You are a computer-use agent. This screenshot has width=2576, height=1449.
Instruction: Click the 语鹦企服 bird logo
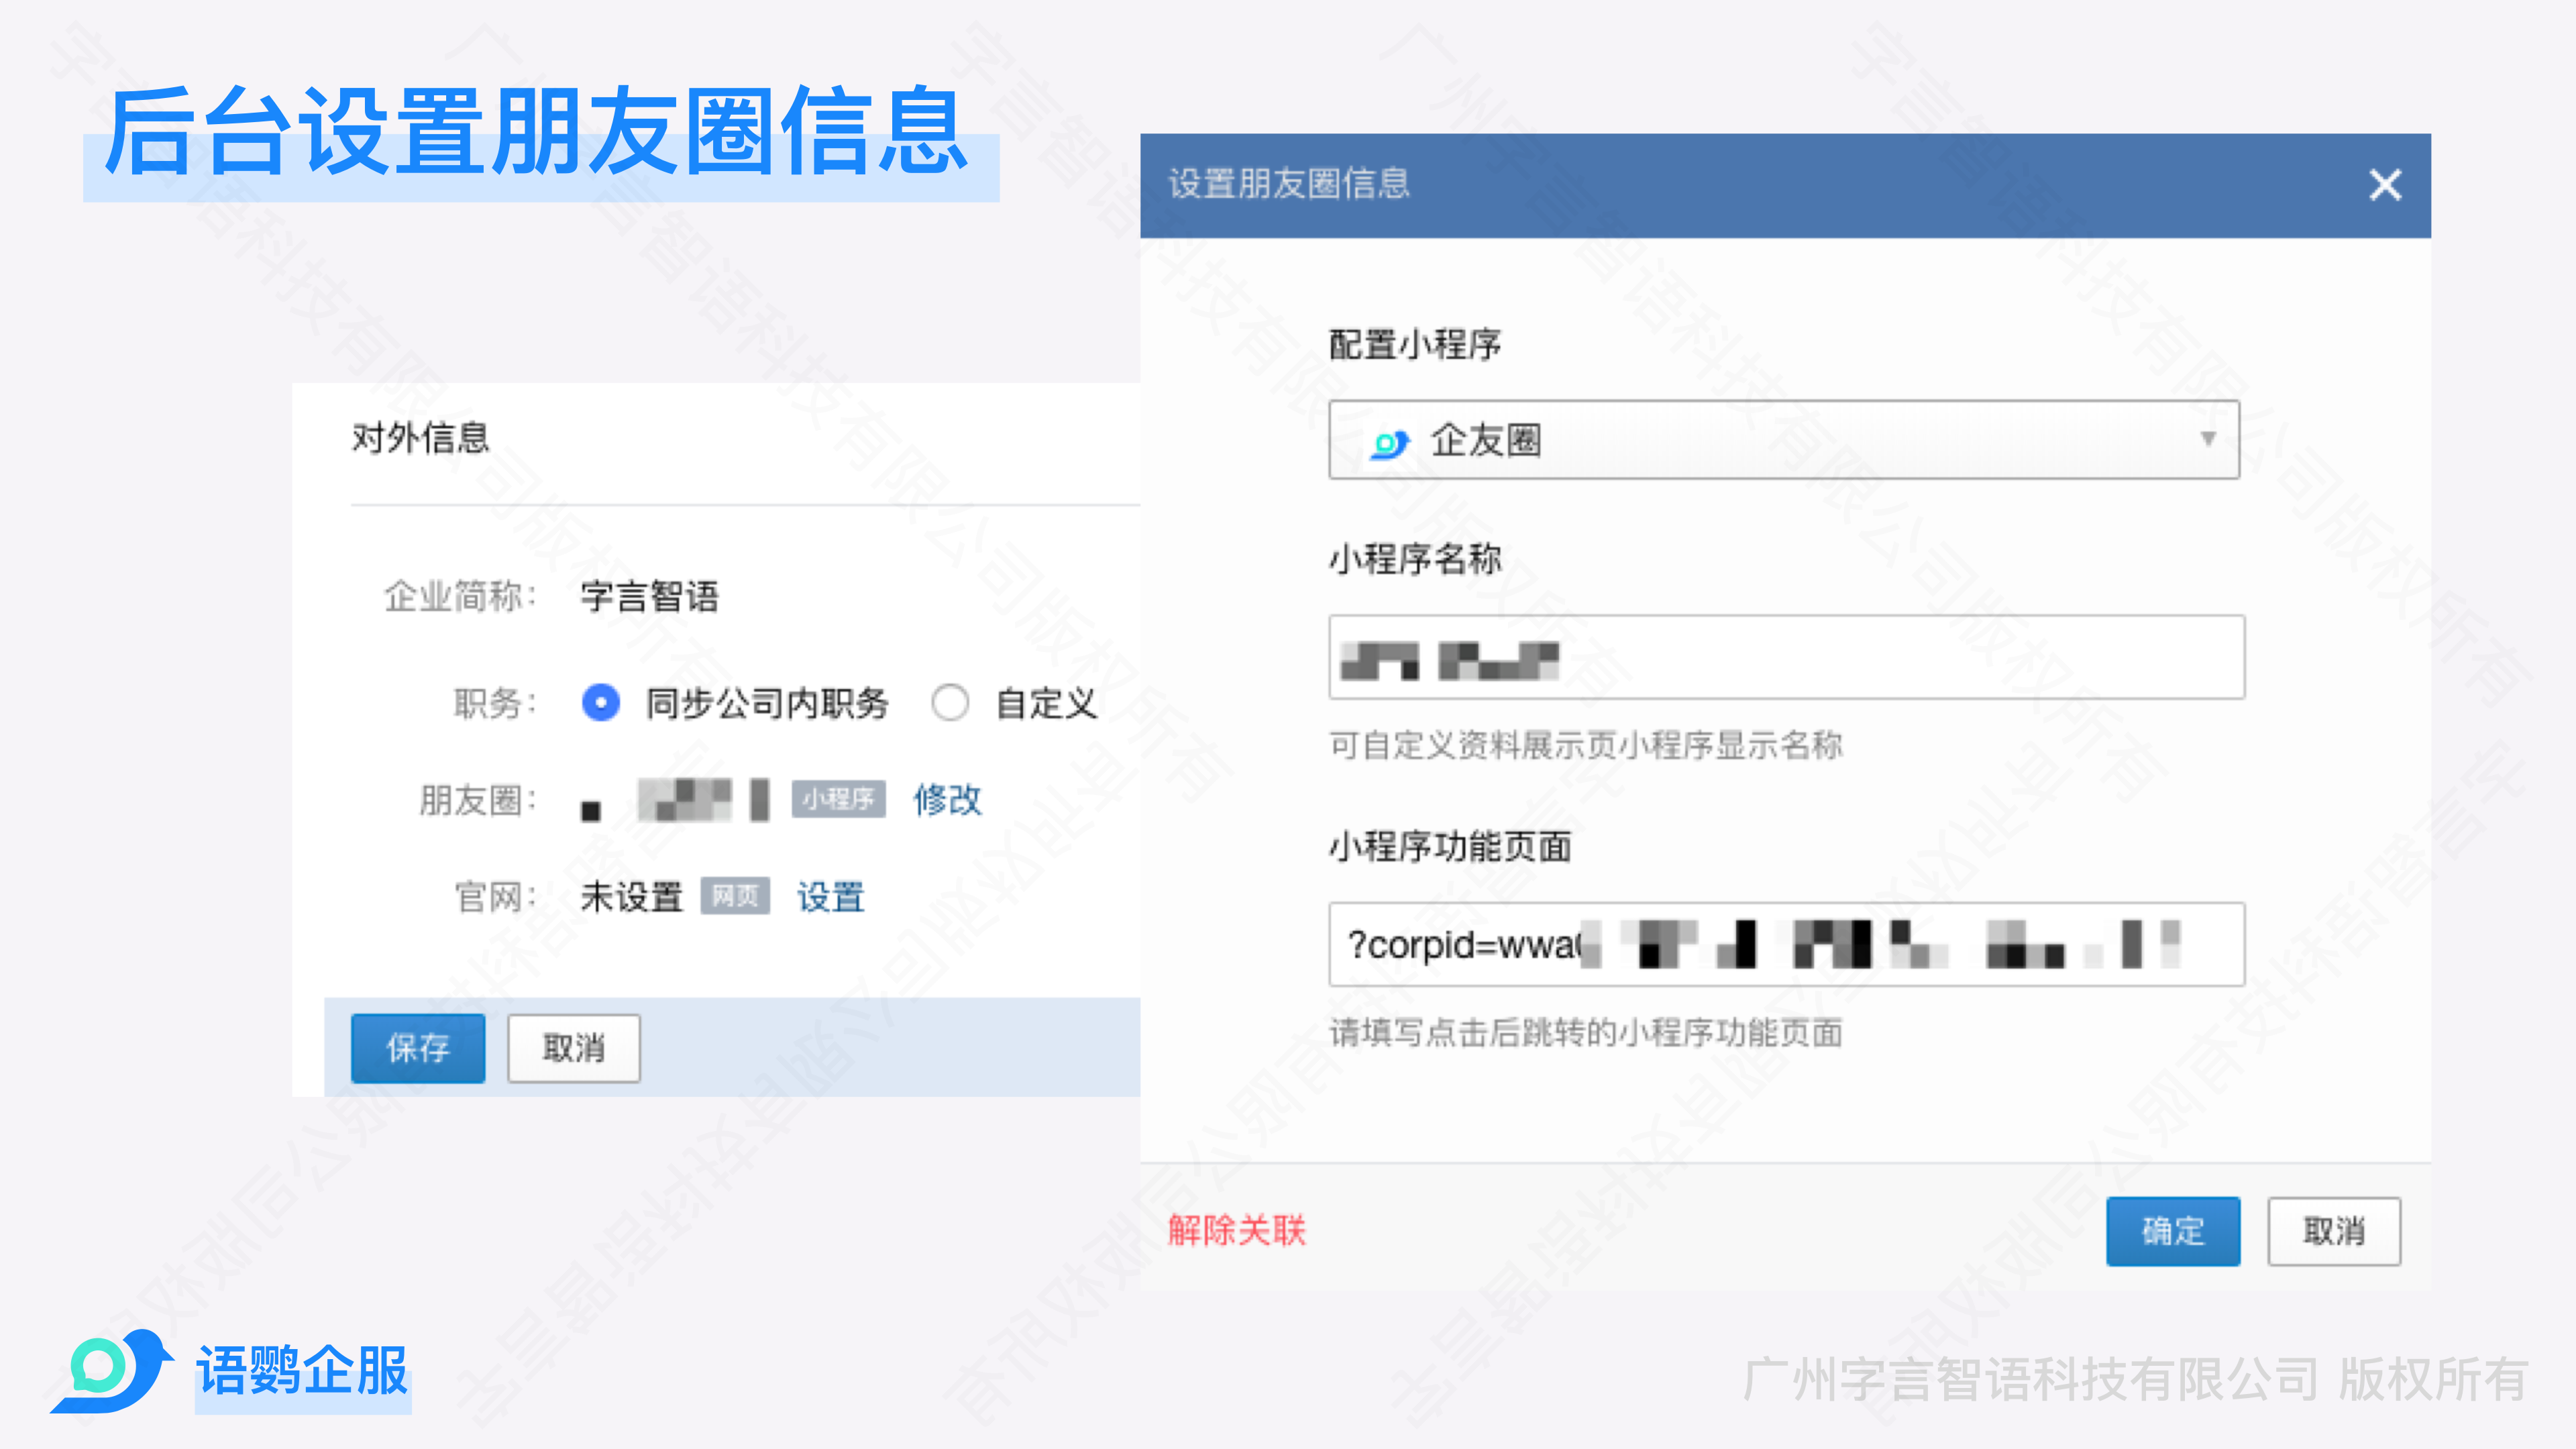pyautogui.click(x=112, y=1370)
